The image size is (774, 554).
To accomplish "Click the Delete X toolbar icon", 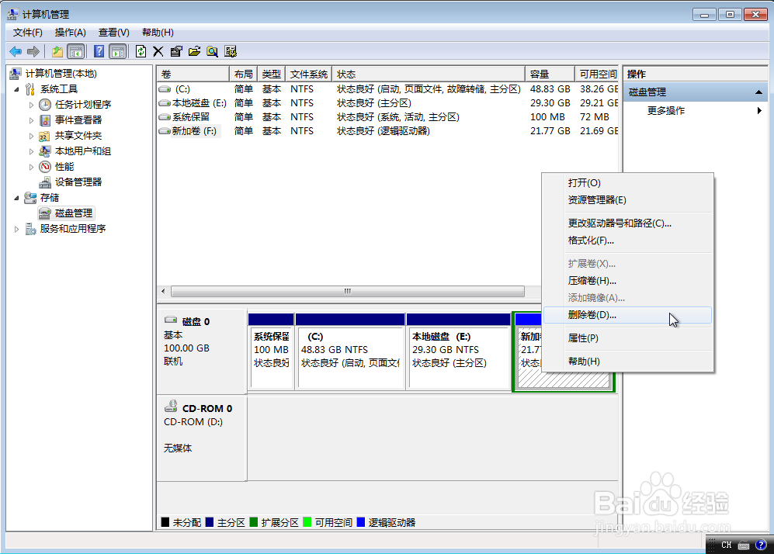I will [x=158, y=51].
